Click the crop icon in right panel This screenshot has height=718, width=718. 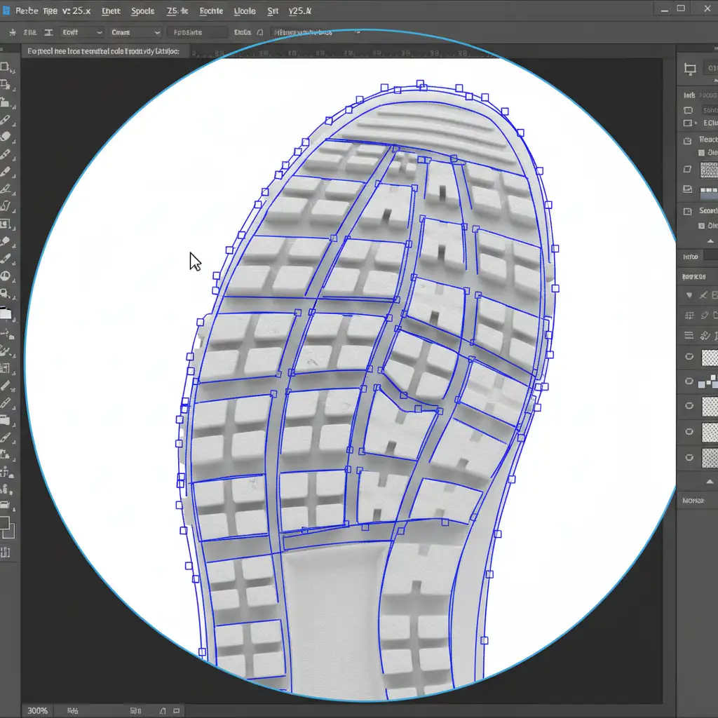(690, 69)
